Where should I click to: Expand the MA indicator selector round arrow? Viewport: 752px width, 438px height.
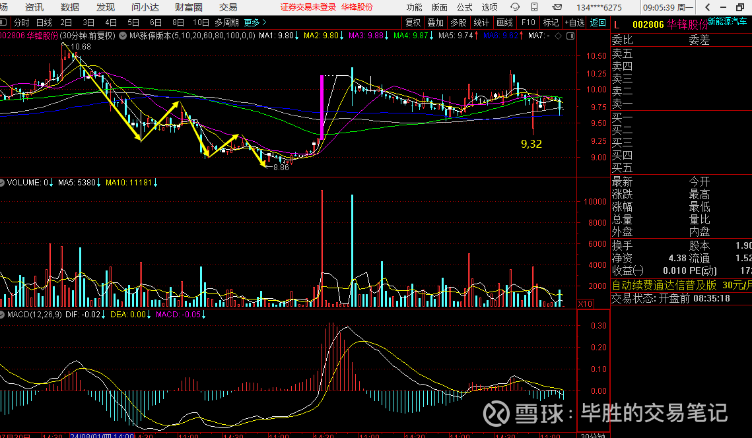(x=123, y=35)
